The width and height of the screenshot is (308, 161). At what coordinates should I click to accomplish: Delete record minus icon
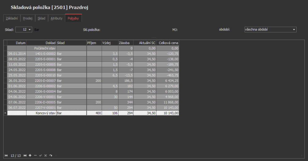[x=35, y=155]
